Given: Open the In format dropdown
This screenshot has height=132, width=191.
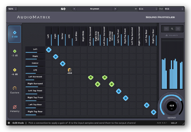Looking at the screenshot, I should (148, 9).
